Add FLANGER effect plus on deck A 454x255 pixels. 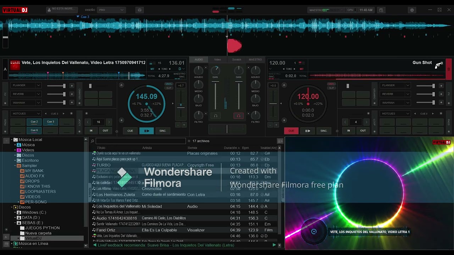[72, 86]
